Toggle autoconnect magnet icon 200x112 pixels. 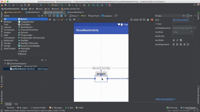(x=54, y=20)
